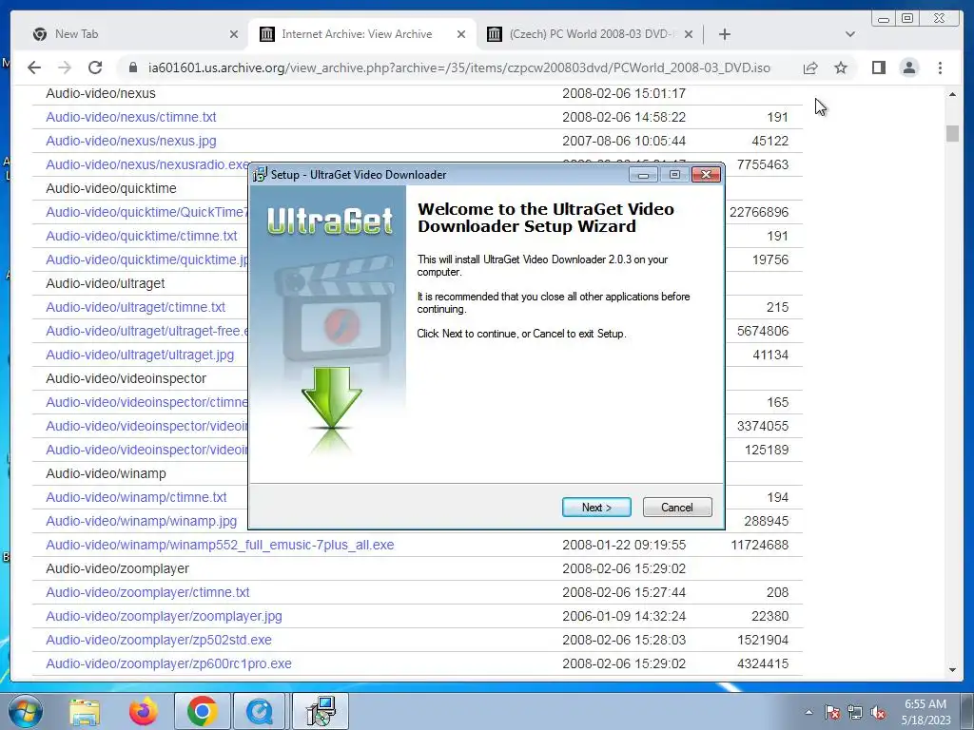Open the Chrome profile avatar
Screen dimensions: 974x730
pos(909,67)
